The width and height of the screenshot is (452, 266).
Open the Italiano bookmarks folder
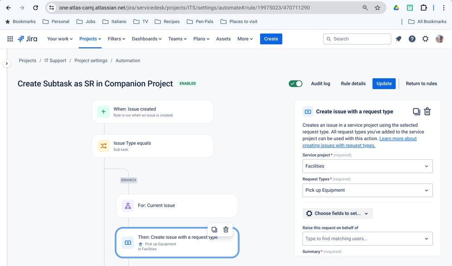pyautogui.click(x=115, y=22)
